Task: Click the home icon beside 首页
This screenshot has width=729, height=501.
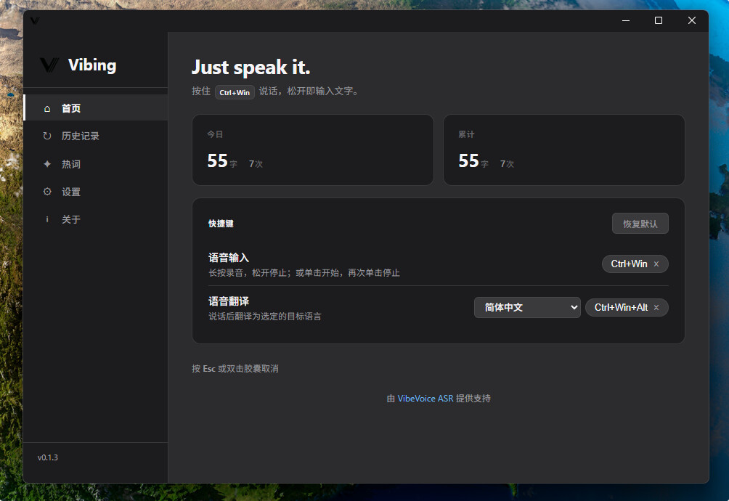Action: [47, 108]
